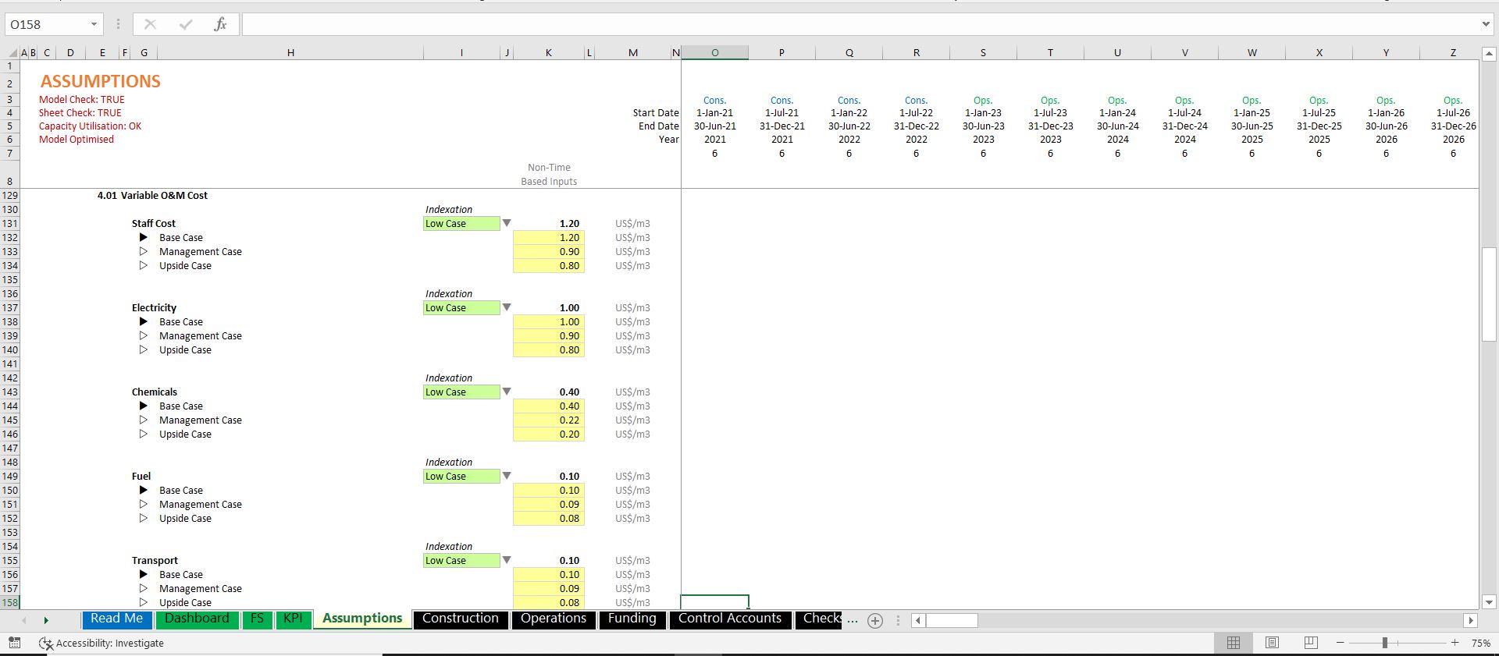Click horizontal scrollbar right arrow
This screenshot has height=656, width=1499.
coord(1471,621)
